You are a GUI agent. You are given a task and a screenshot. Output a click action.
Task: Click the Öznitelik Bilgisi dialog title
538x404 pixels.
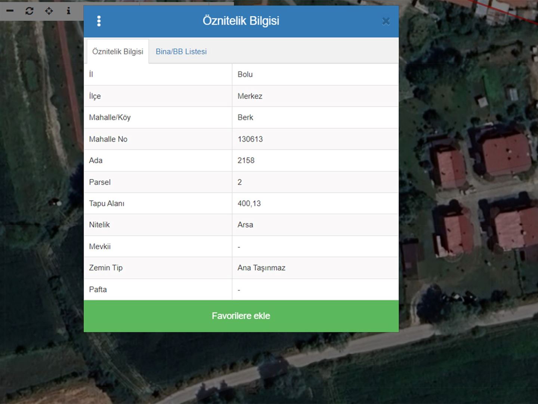pos(241,21)
